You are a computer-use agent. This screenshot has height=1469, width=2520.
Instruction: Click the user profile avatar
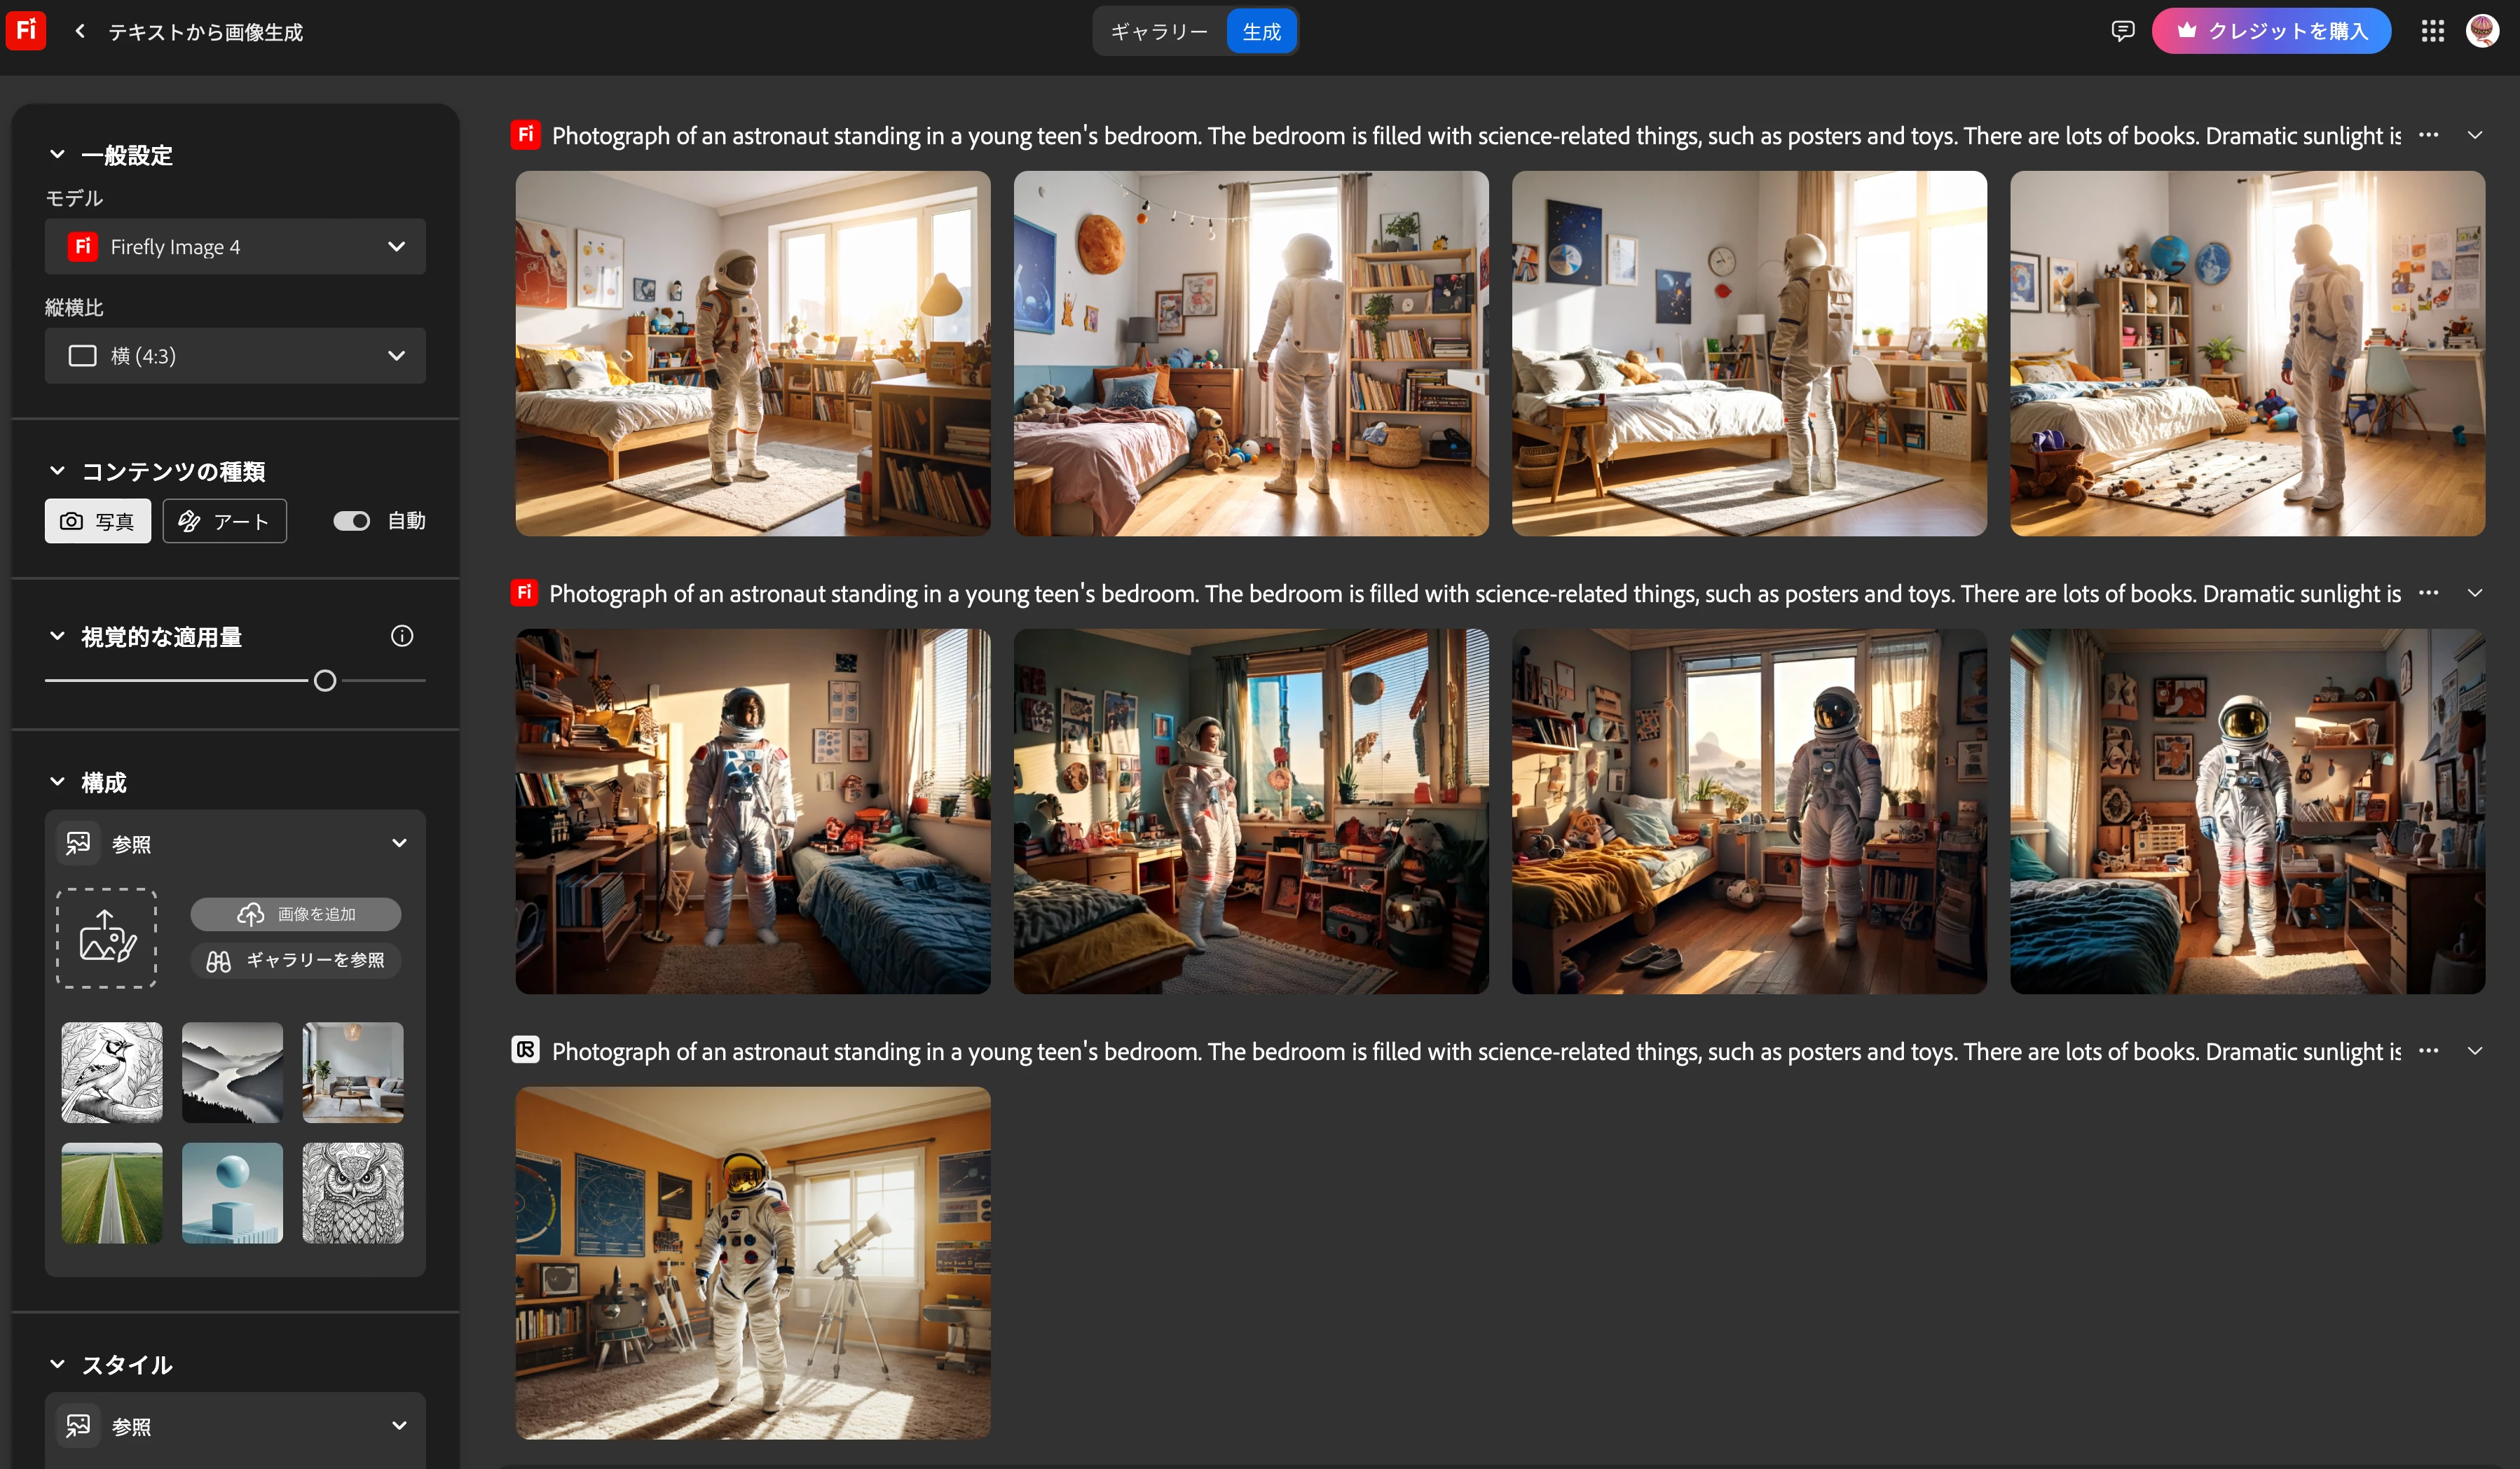point(2482,31)
